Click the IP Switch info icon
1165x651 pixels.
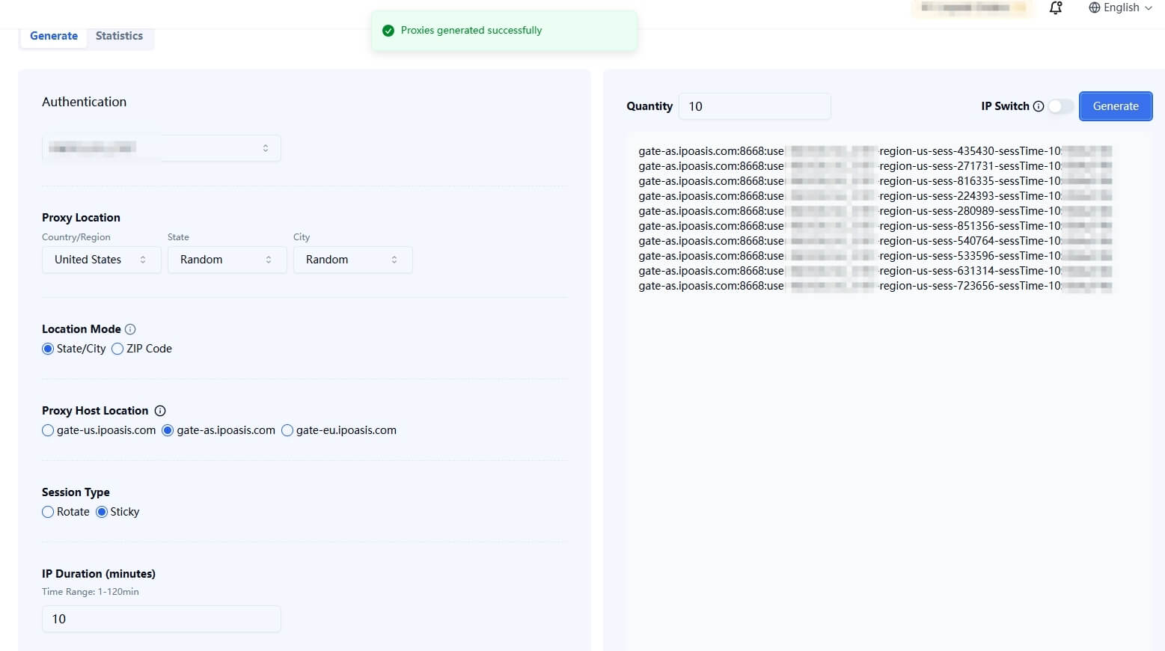(1039, 106)
